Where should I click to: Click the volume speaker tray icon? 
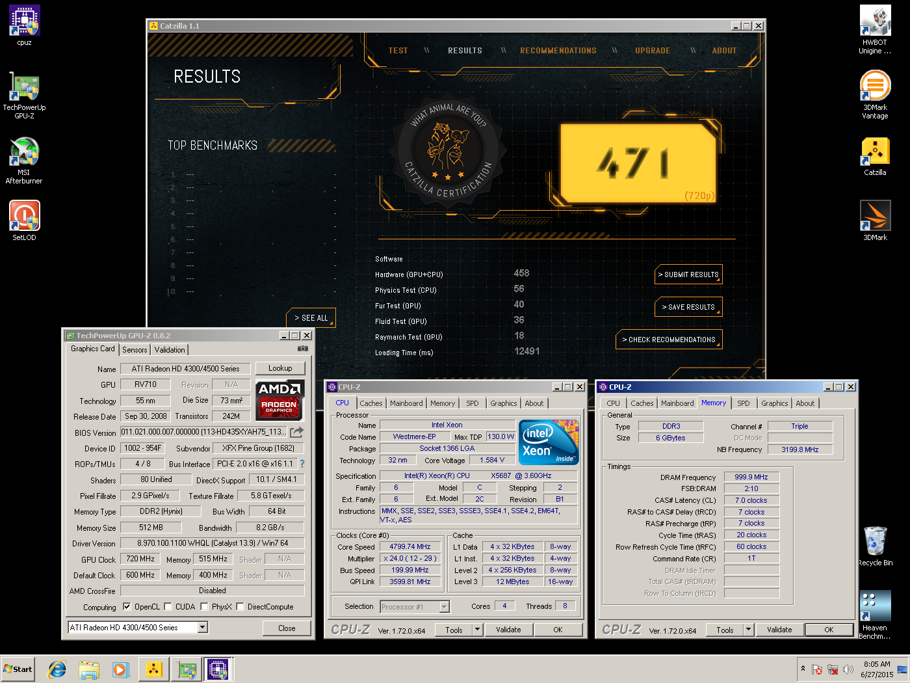848,669
